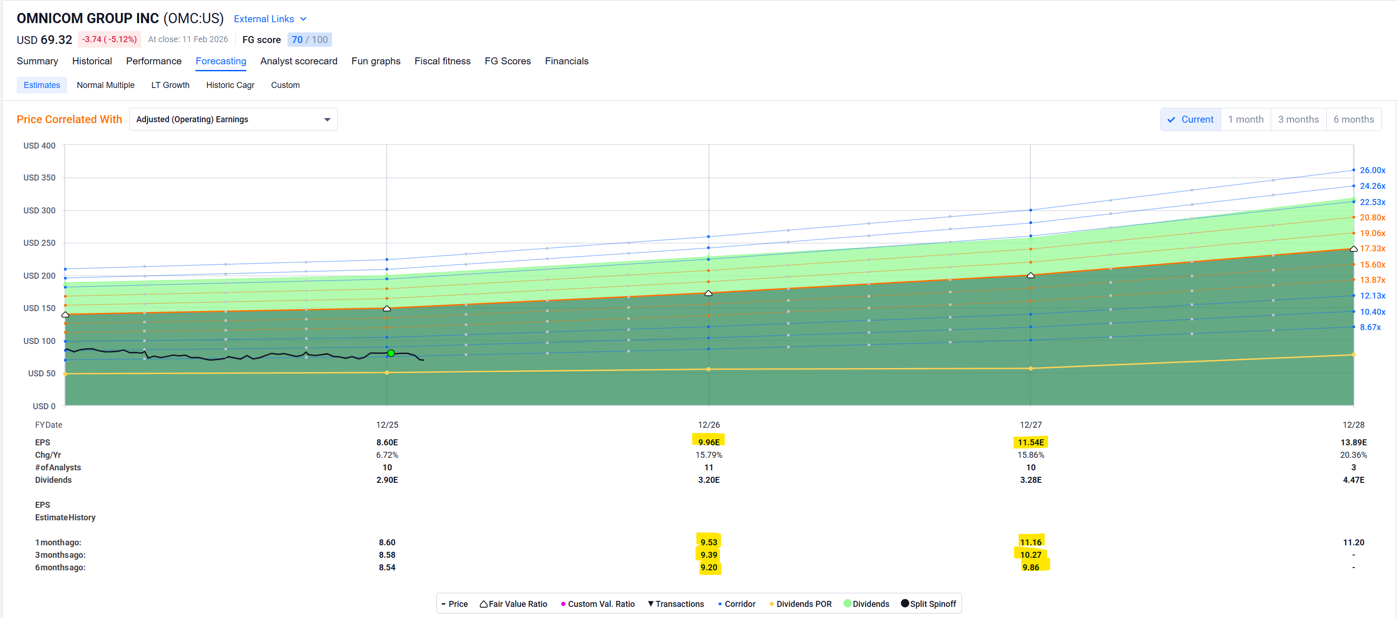The image size is (1398, 618).
Task: Switch estimates view to 6 months
Action: pyautogui.click(x=1353, y=119)
